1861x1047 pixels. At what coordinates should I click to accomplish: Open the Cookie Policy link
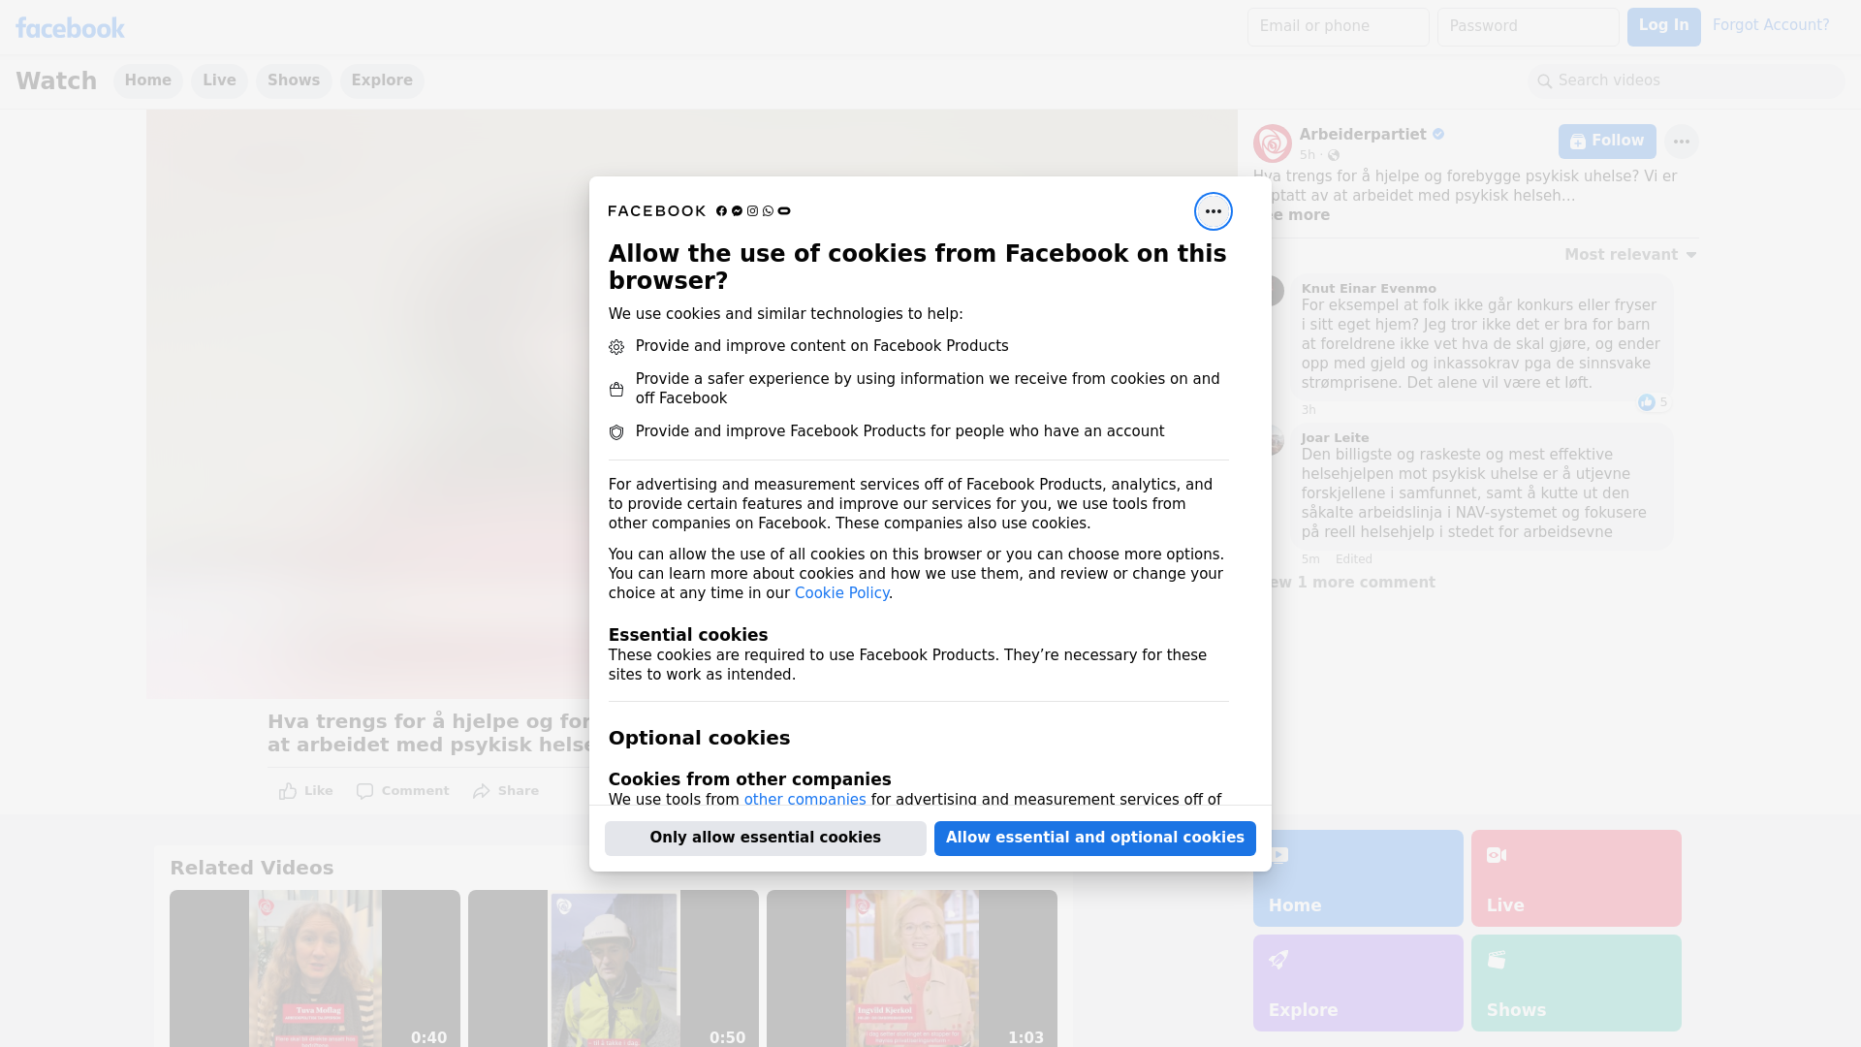pos(841,593)
